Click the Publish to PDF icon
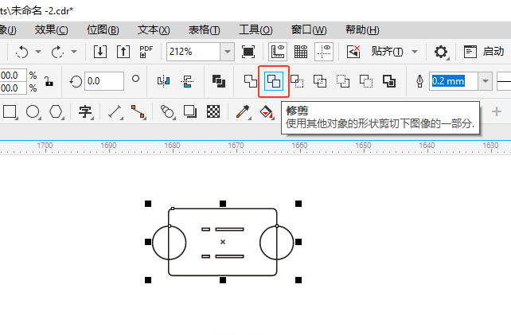The image size is (511, 335). tap(146, 52)
